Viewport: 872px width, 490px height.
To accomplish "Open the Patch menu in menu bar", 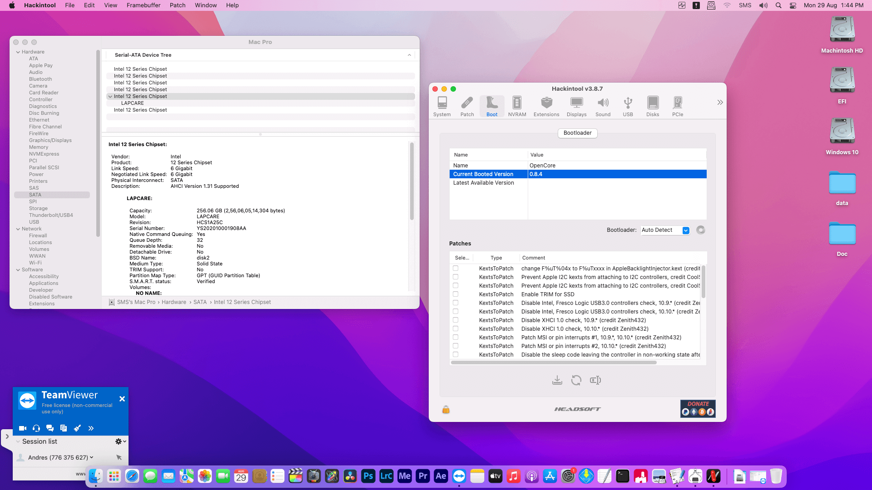I will coord(177,5).
